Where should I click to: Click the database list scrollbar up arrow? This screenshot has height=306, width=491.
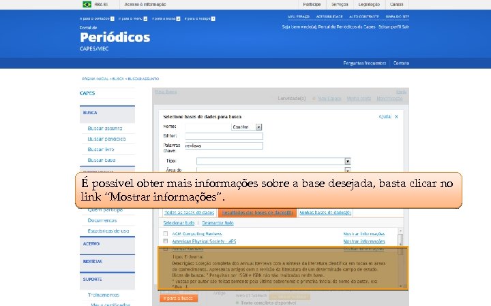click(x=400, y=231)
